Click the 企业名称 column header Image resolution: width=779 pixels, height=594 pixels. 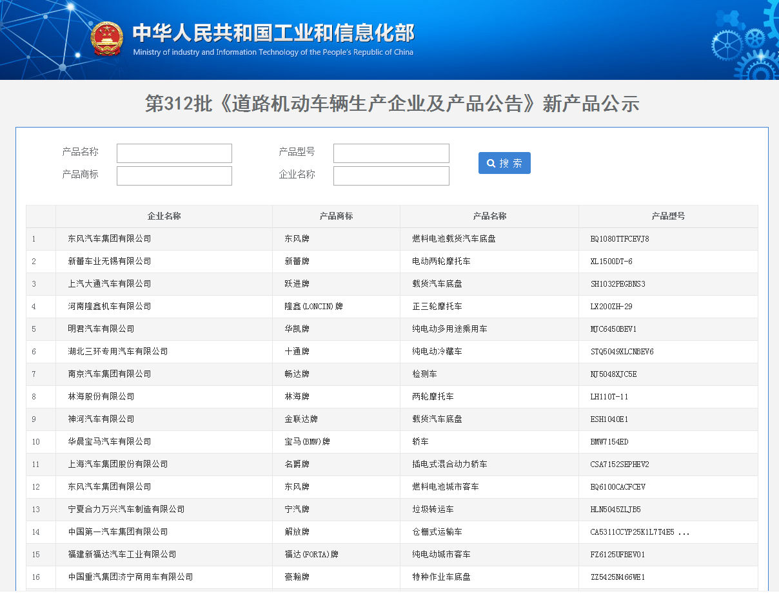164,216
